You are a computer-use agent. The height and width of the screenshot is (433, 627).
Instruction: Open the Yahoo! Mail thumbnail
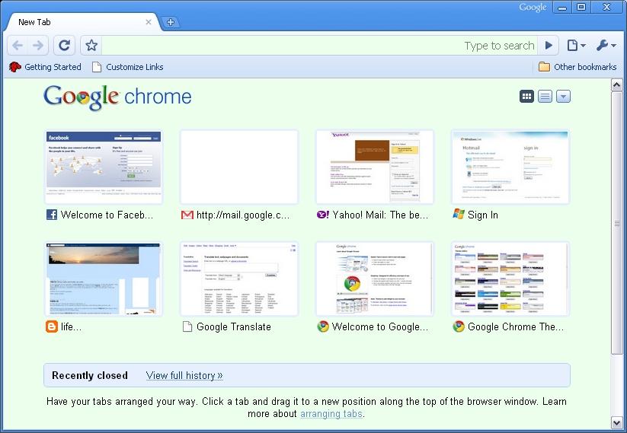375,167
